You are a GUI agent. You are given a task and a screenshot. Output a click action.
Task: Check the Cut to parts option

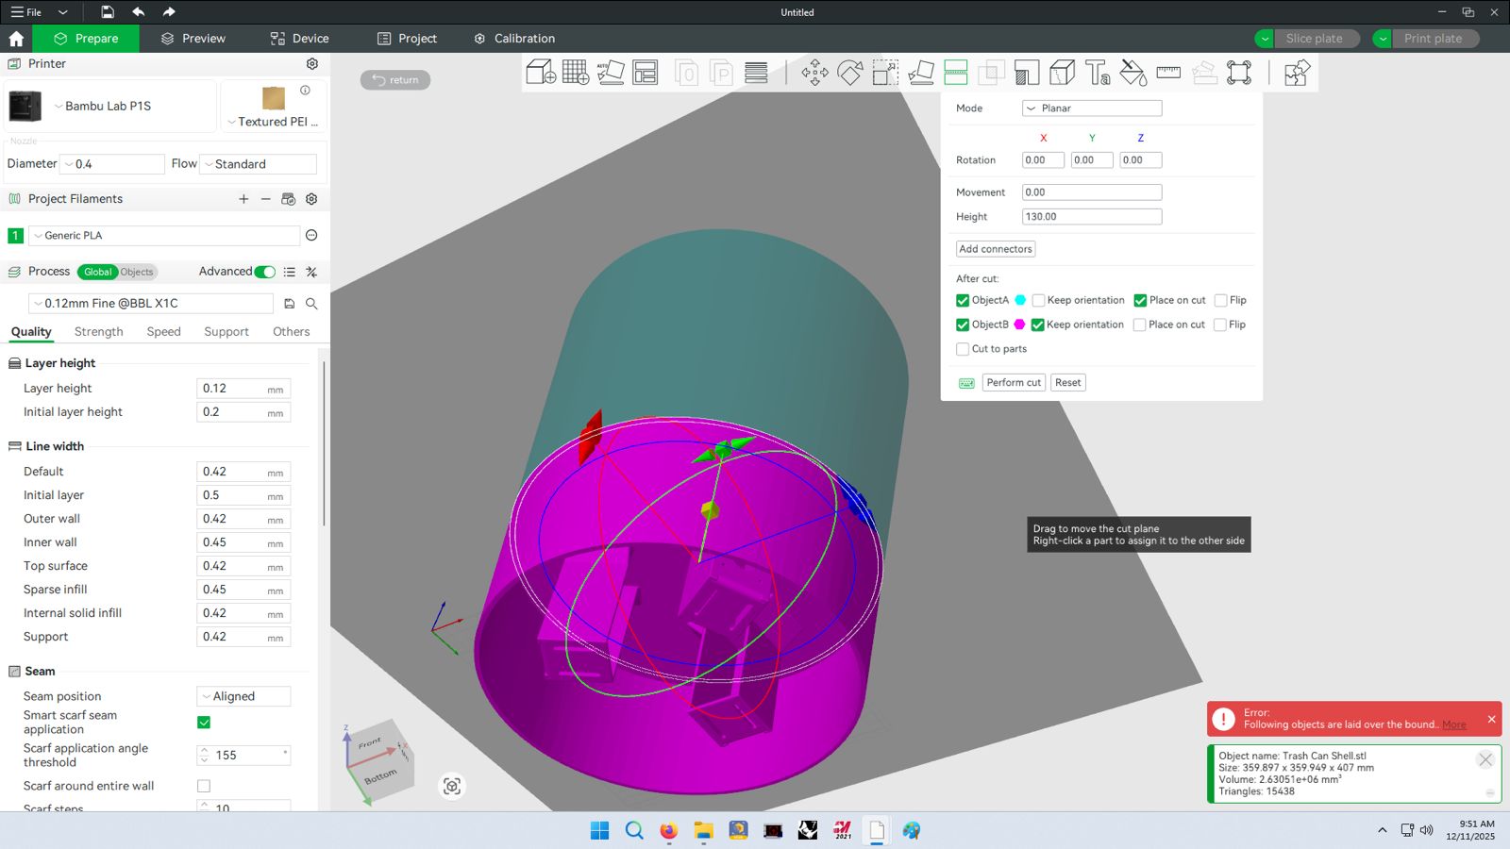coord(963,349)
